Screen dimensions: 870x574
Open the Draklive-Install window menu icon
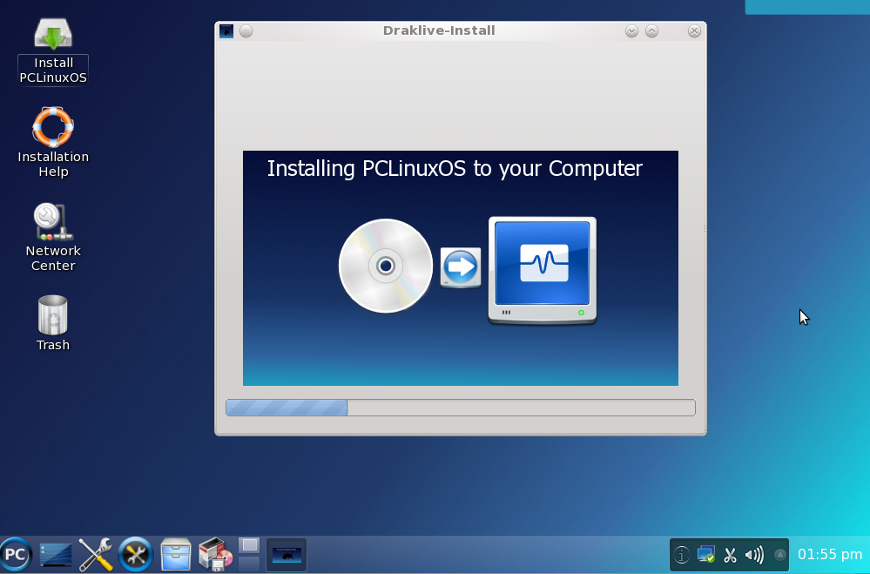pyautogui.click(x=226, y=31)
